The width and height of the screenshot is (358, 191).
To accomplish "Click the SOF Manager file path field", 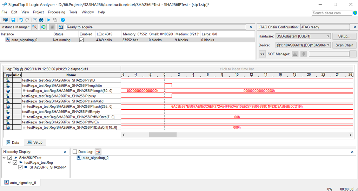I will click(329, 54).
